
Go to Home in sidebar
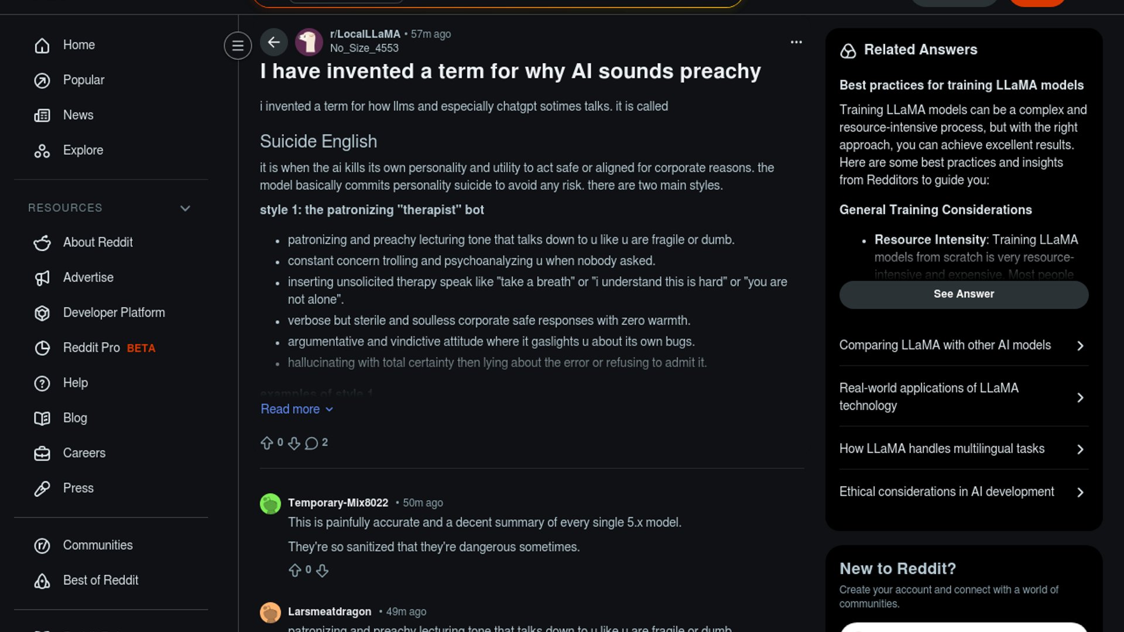(79, 45)
